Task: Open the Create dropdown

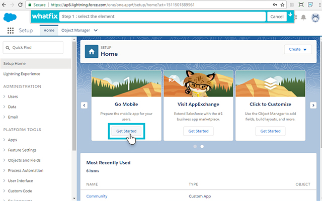Action: click(298, 49)
